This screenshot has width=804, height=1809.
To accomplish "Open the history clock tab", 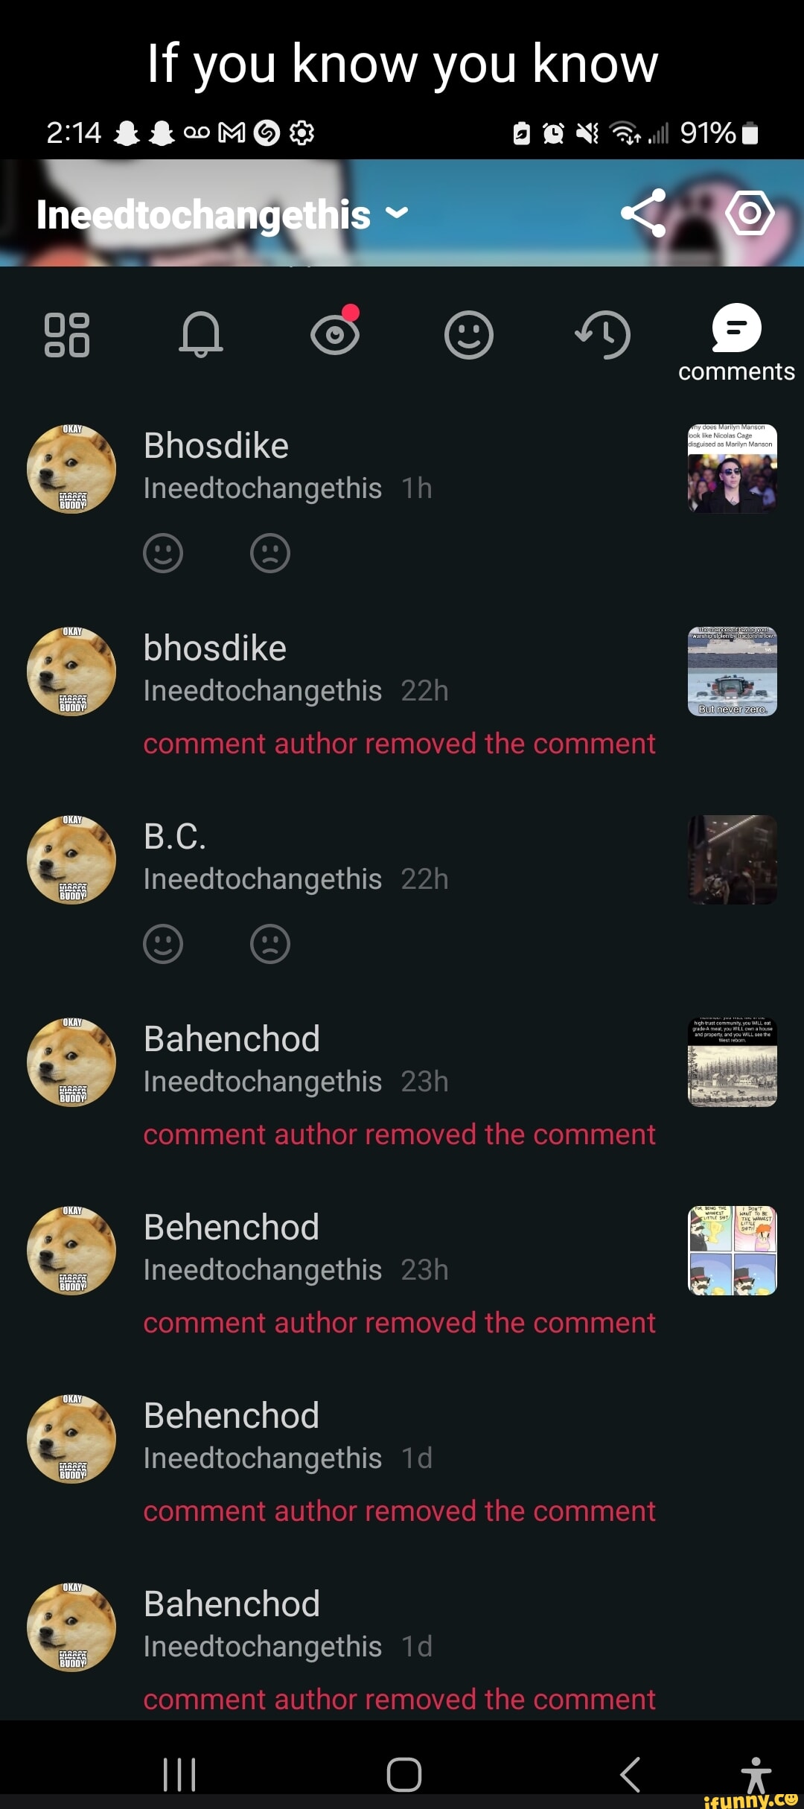I will (x=603, y=335).
